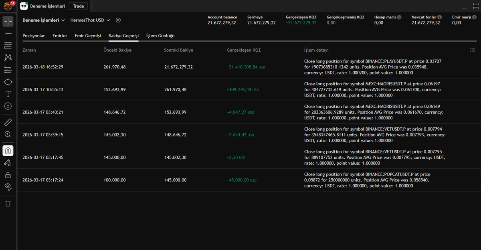This screenshot has width=481, height=250.
Task: Open the Emir Geçmişi tab
Action: point(88,36)
